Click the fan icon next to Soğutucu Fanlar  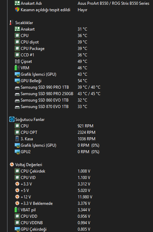point(12,120)
